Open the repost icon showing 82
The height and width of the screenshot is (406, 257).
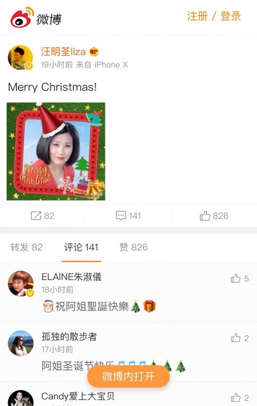36,215
